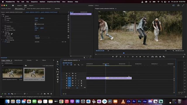Open program monitor zoom level Fit dropdown
Image resolution: width=187 pixels, height=105 pixels.
111,51
